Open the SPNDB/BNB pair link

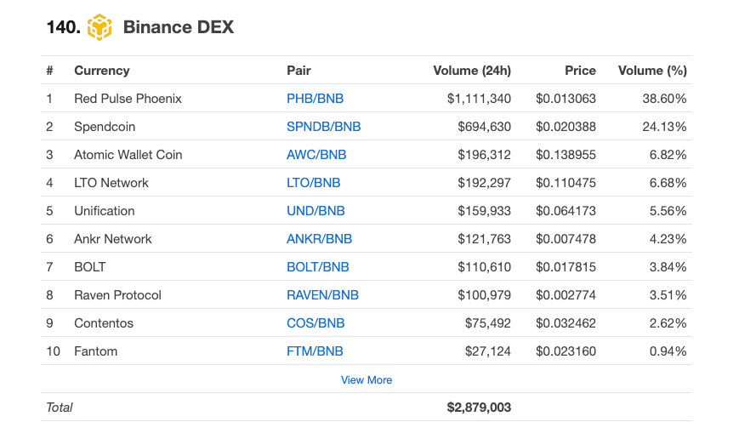(323, 127)
